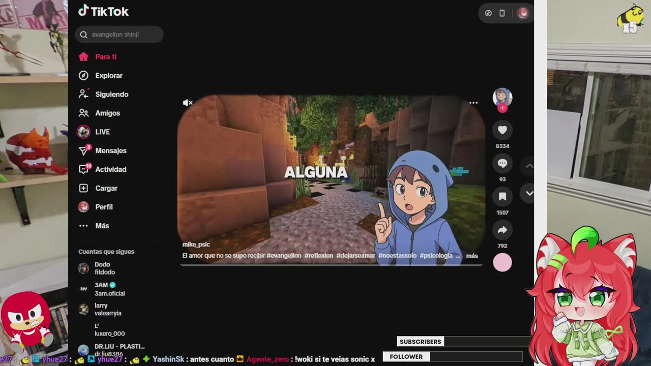Click the Actividad chat icon
The height and width of the screenshot is (366, 651).
tap(83, 170)
